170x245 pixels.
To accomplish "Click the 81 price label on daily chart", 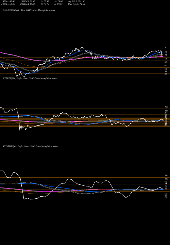I will 166,52.
